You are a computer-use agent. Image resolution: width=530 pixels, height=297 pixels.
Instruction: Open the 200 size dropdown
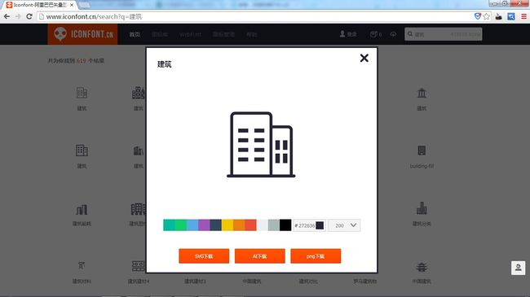click(344, 225)
